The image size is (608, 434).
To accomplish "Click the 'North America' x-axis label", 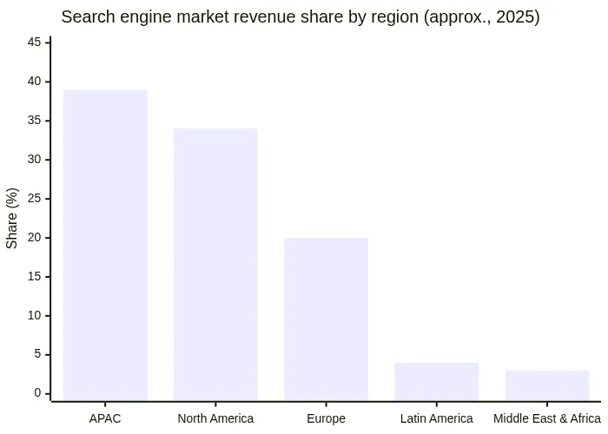I will pyautogui.click(x=215, y=419).
